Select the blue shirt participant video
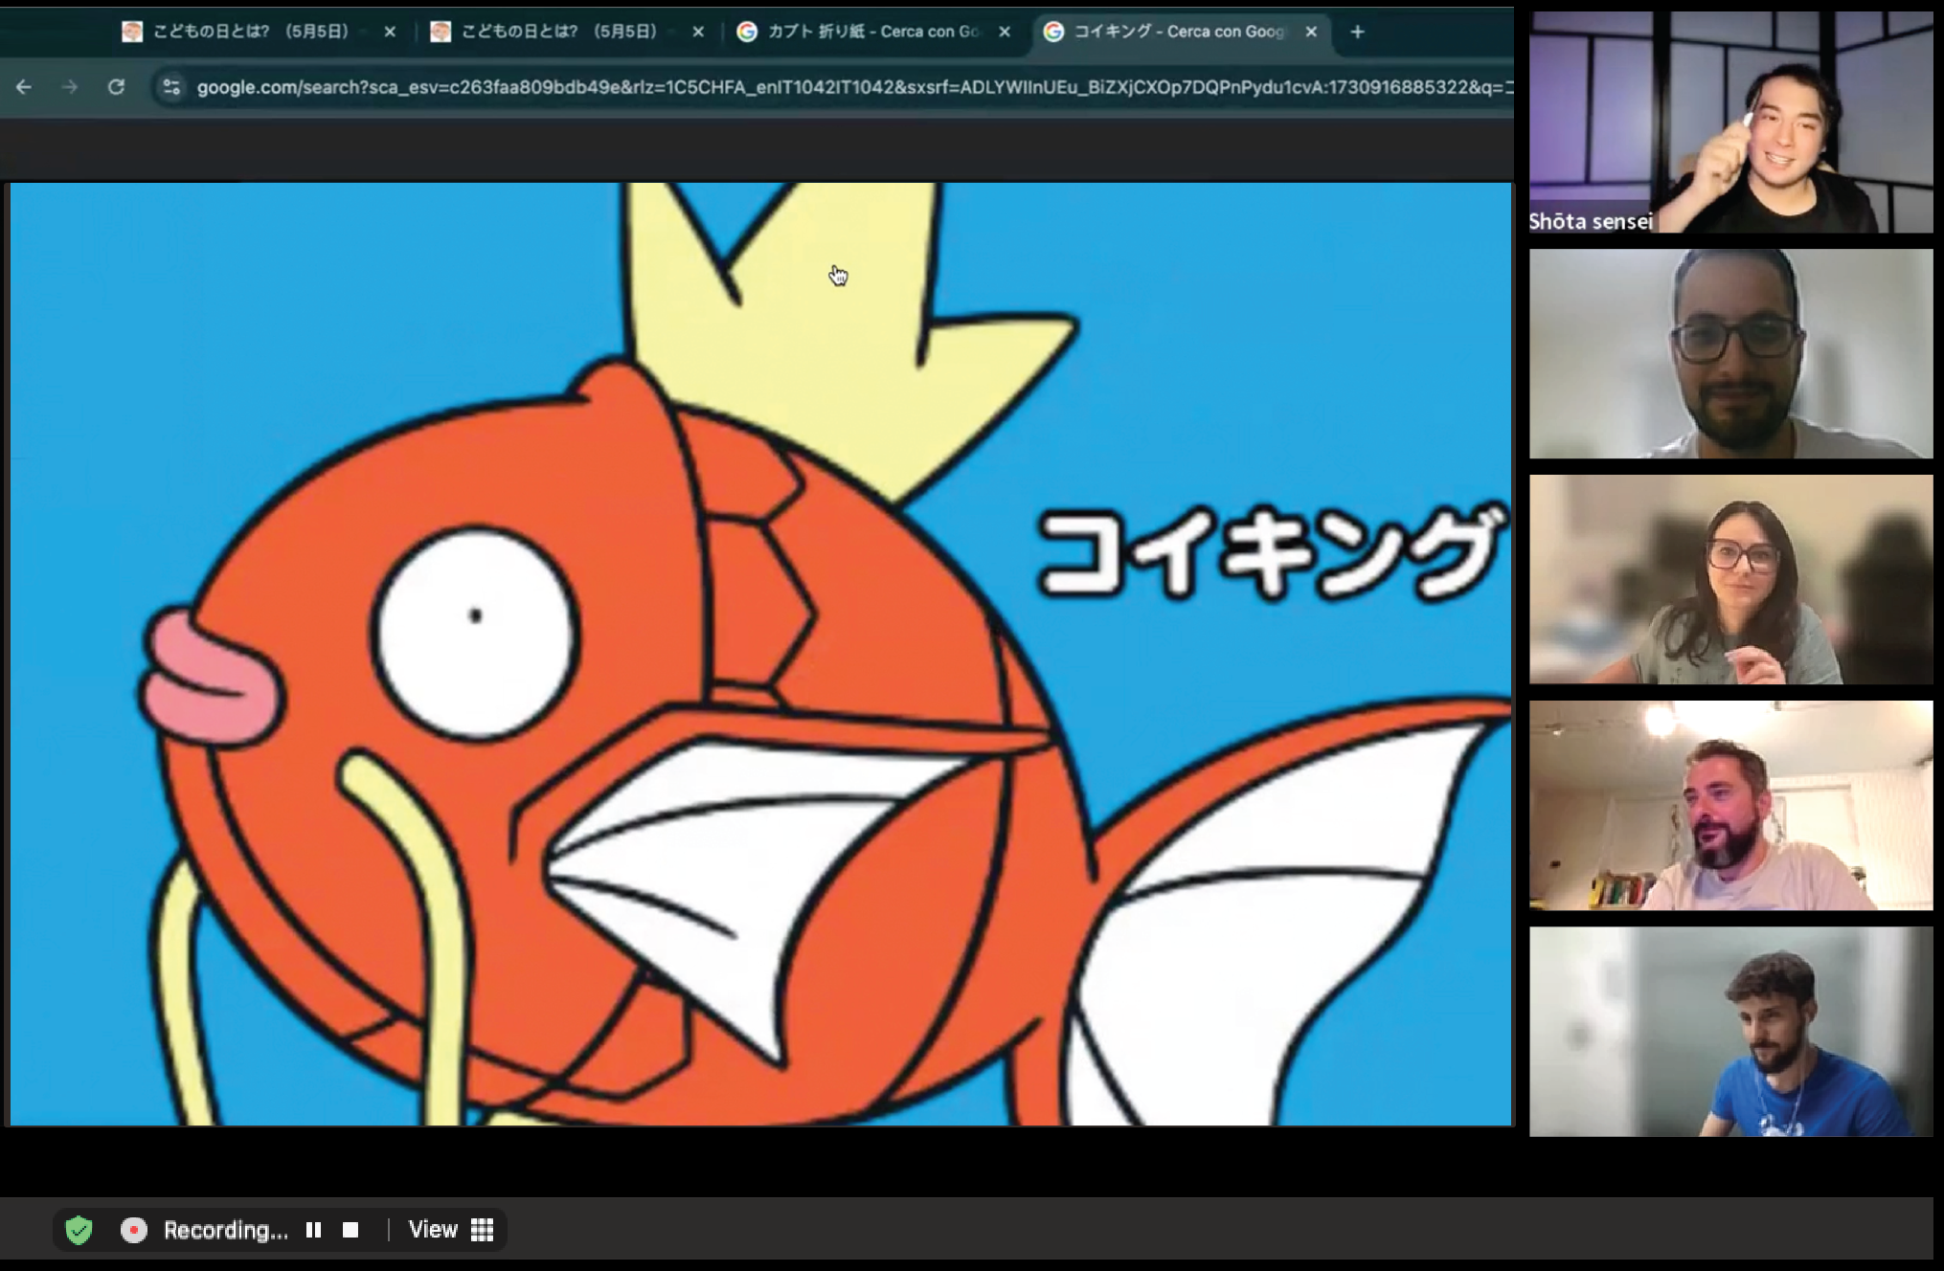This screenshot has width=1944, height=1271. (1730, 1031)
